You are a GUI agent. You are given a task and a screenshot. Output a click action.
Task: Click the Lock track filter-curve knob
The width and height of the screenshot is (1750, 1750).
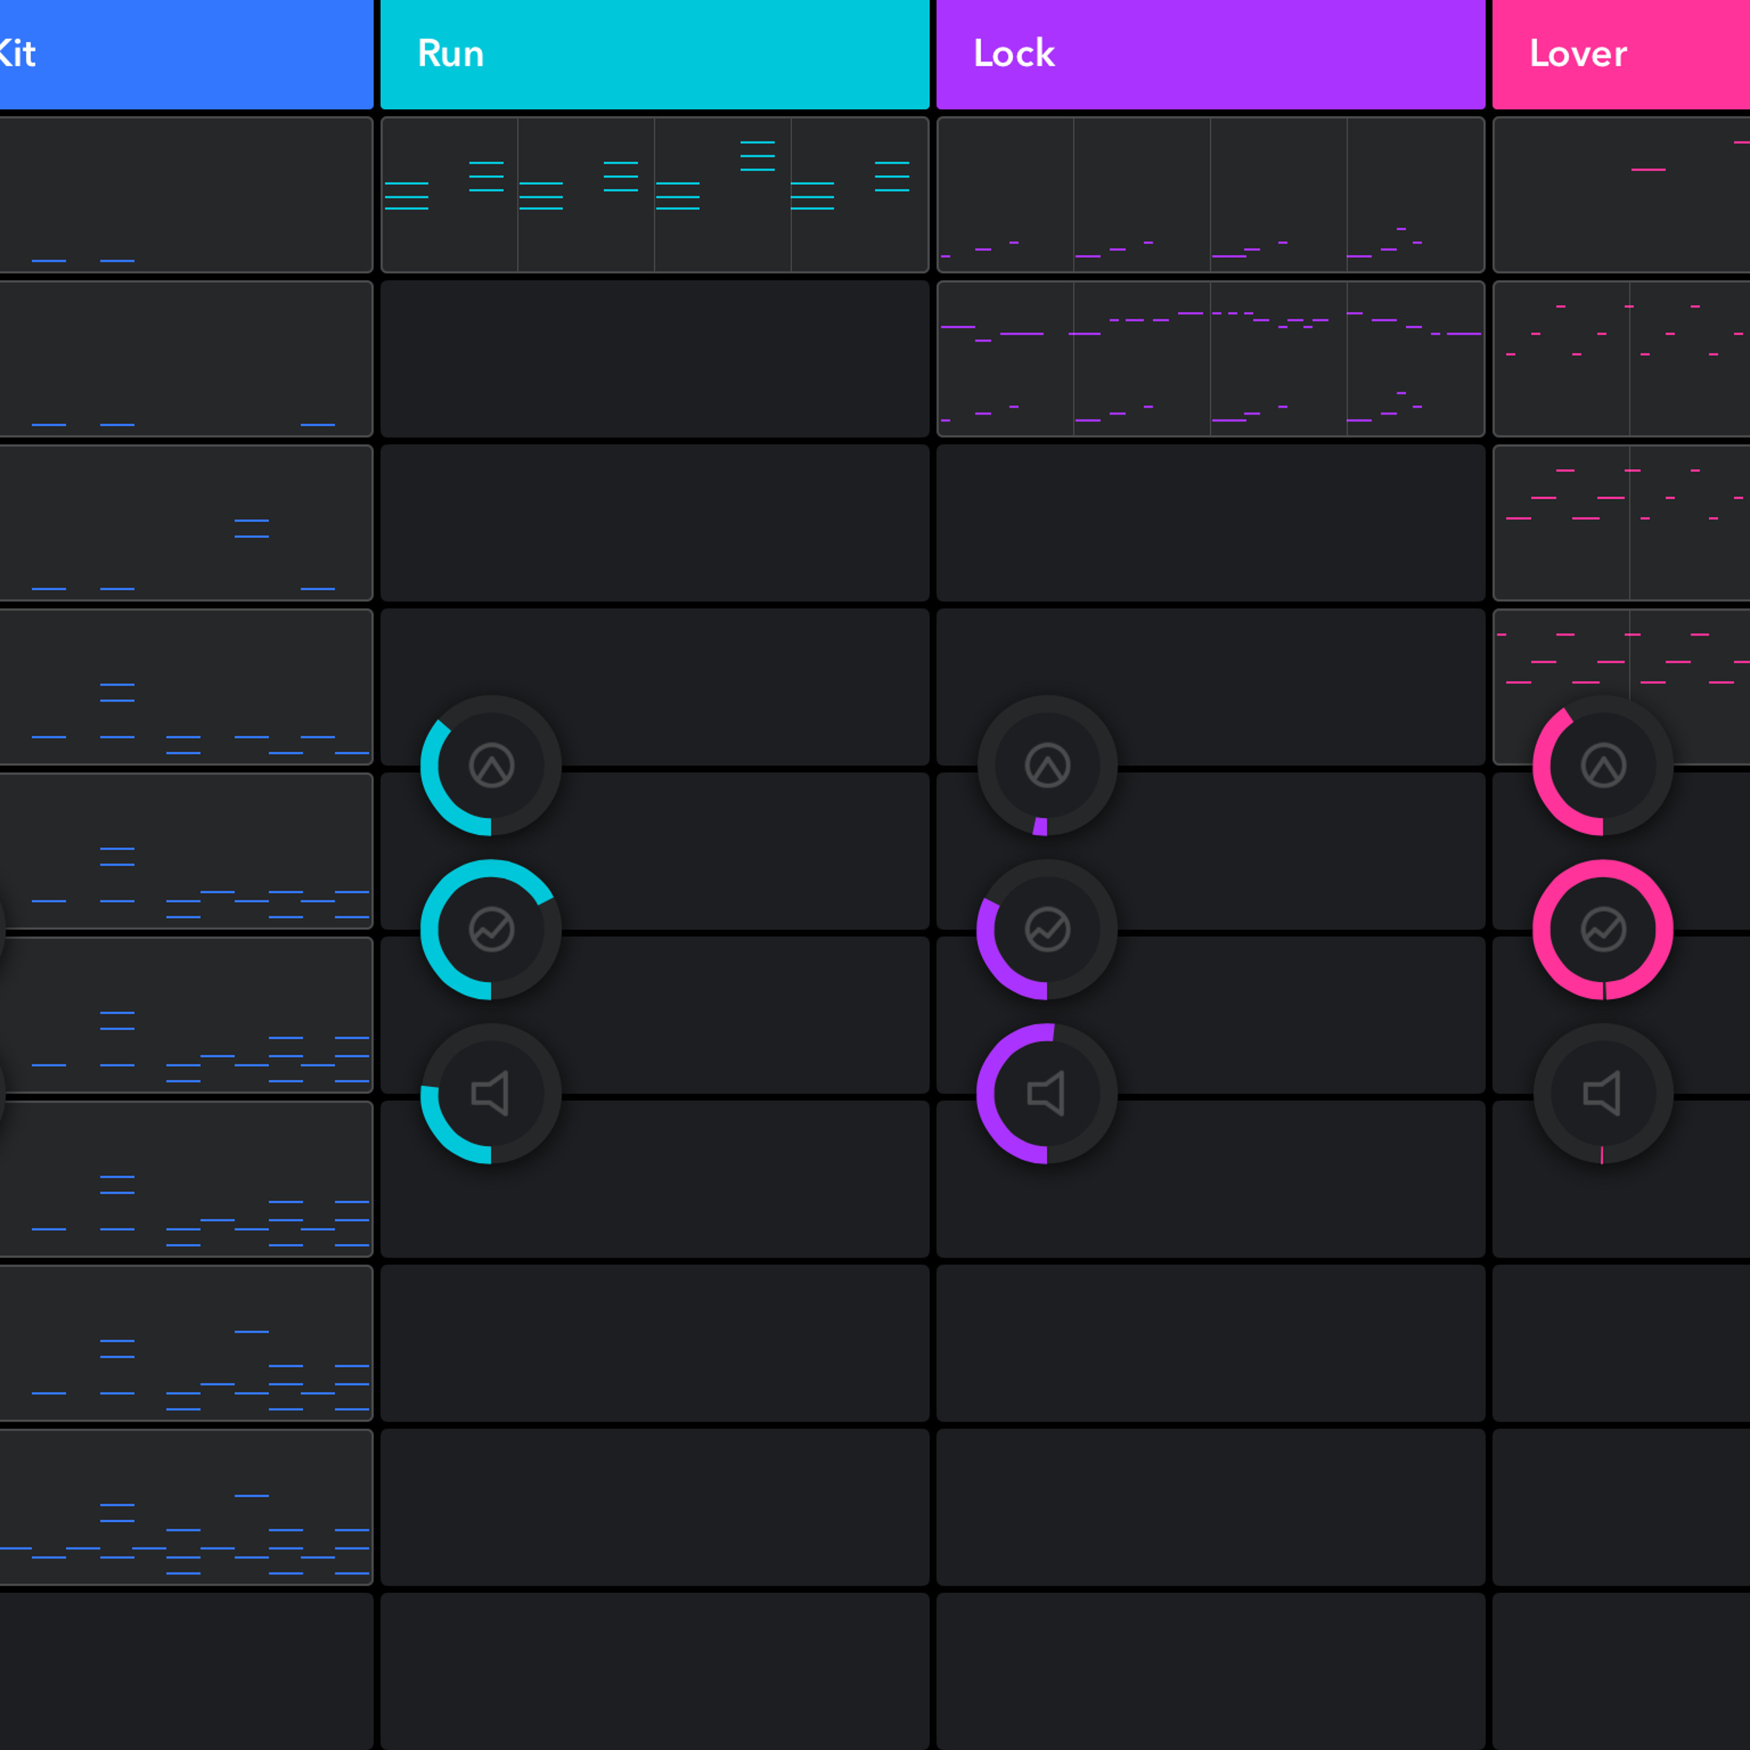point(1047,929)
